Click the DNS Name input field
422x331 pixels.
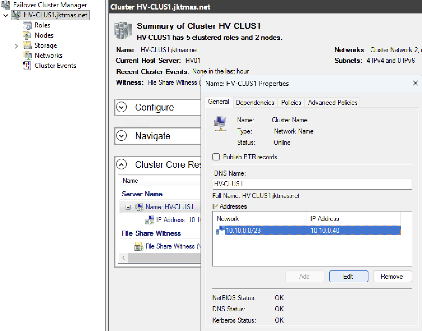coord(312,184)
